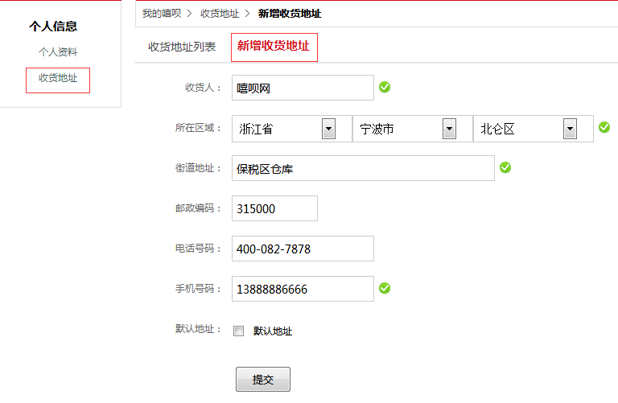The height and width of the screenshot is (403, 618).
Task: Click green checkmark next to 所在区域 dropdowns
Action: pos(604,127)
